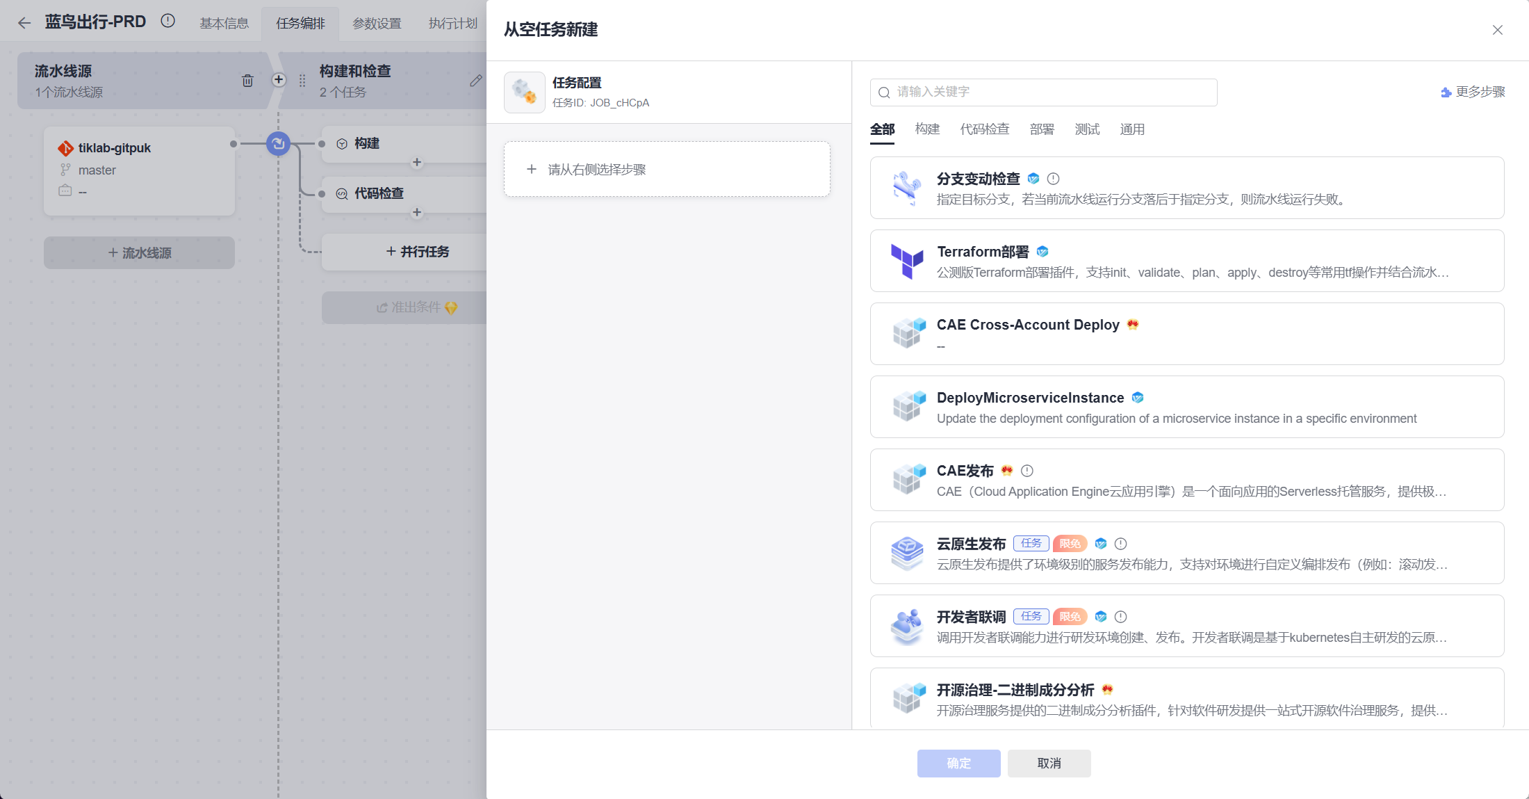This screenshot has height=799, width=1529.
Task: Cancel the dialog with 取消
Action: pyautogui.click(x=1049, y=763)
